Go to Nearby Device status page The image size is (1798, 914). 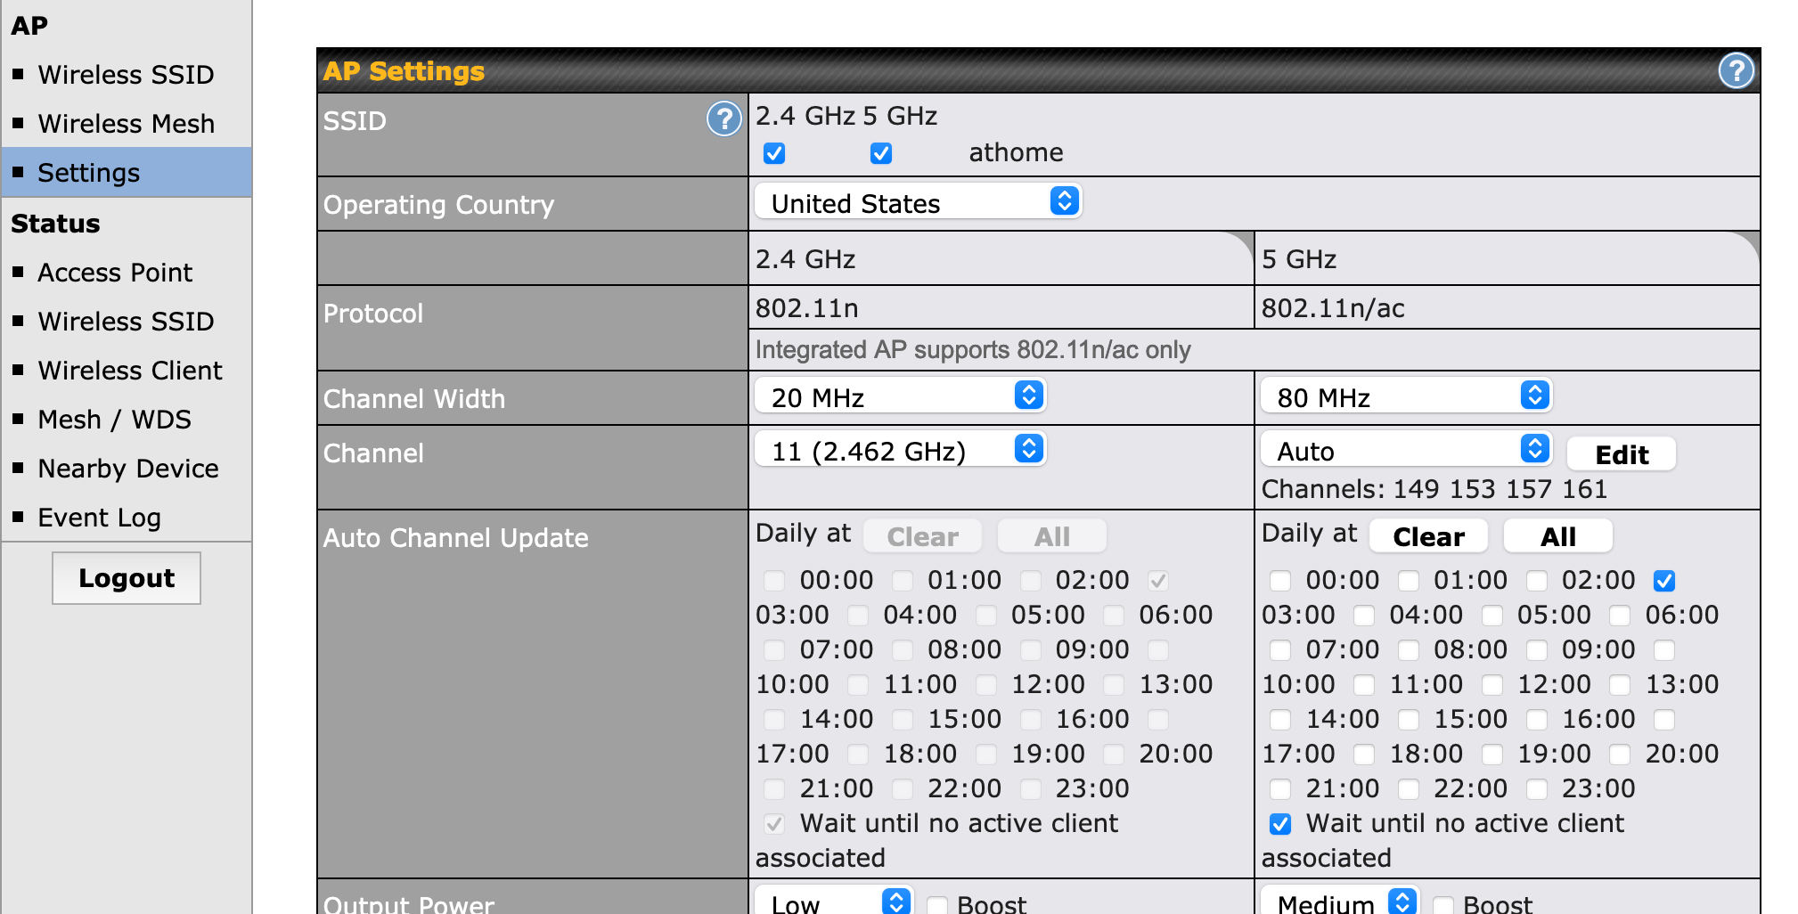(127, 468)
